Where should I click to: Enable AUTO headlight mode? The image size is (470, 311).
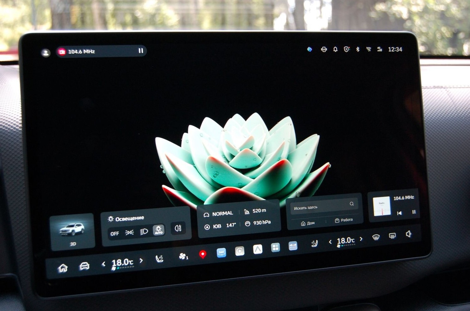158,230
